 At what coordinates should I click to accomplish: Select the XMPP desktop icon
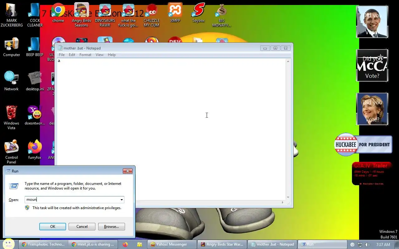(175, 13)
